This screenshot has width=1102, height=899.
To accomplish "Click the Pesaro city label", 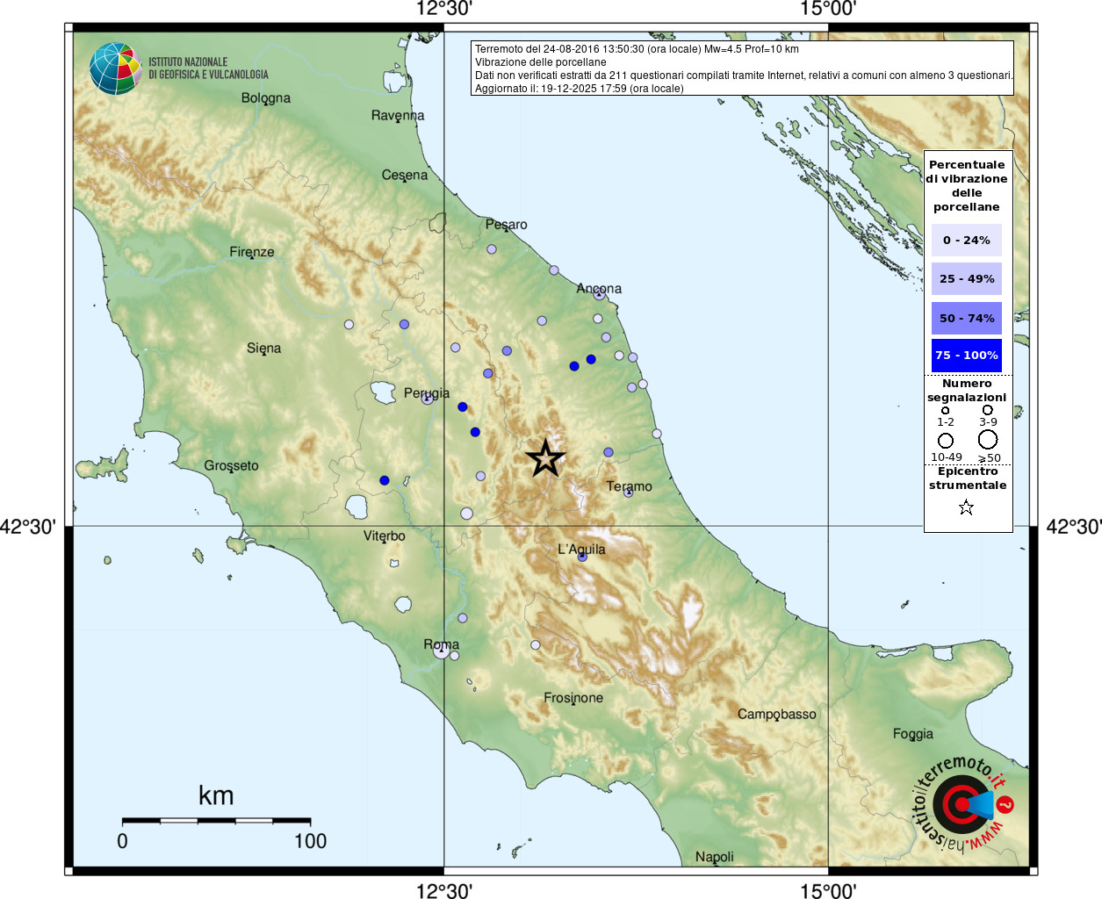I will pos(507,224).
